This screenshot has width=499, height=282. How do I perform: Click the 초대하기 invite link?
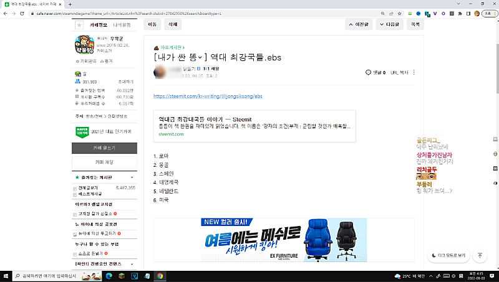[126, 82]
